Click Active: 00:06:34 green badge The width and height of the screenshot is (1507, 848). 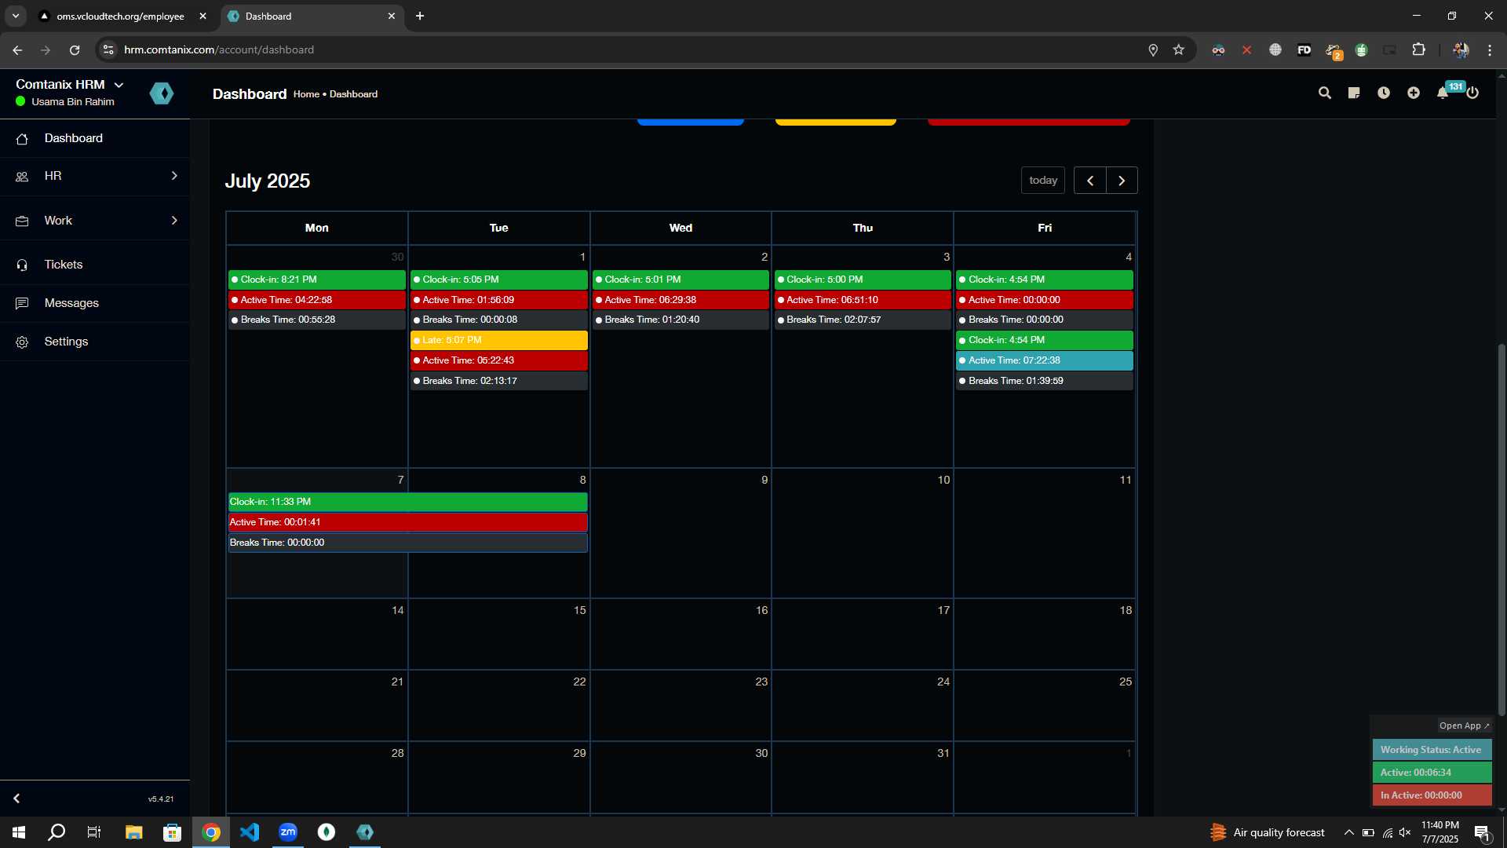click(x=1432, y=773)
